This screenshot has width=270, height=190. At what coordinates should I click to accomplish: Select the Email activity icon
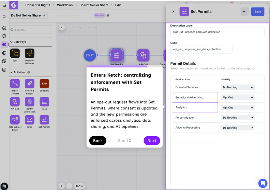click(x=30, y=120)
